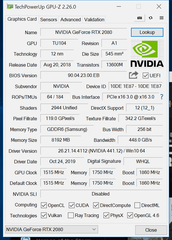Screen dimensions: 172x240
Task: Toggle the OpenCL checkbox
Action: [44, 205]
